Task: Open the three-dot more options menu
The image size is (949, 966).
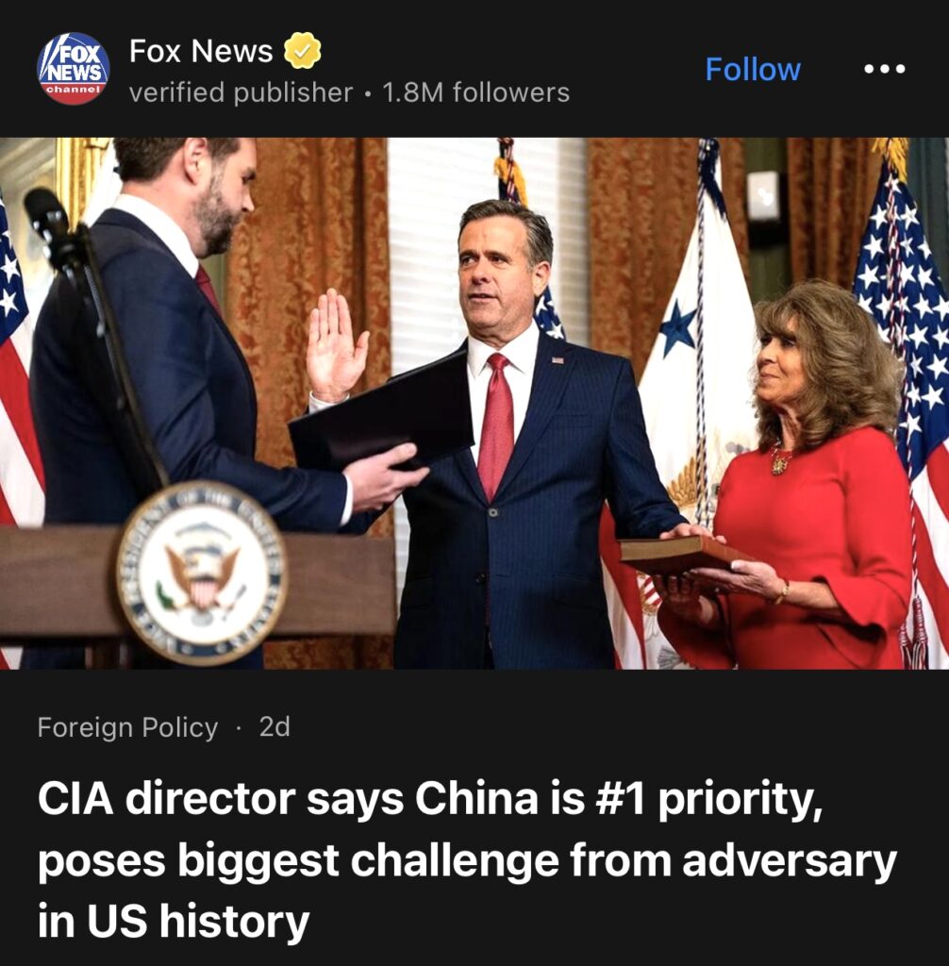Action: pyautogui.click(x=884, y=68)
